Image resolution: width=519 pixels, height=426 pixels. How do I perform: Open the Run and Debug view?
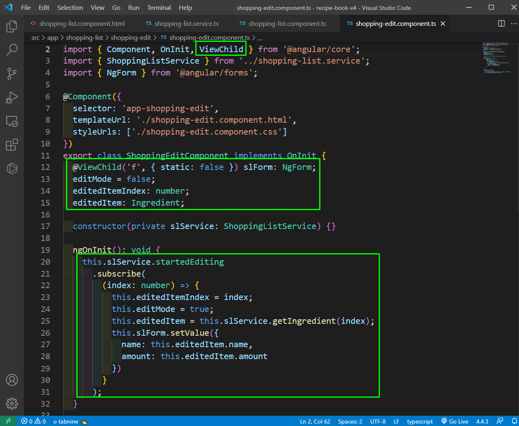point(12,98)
